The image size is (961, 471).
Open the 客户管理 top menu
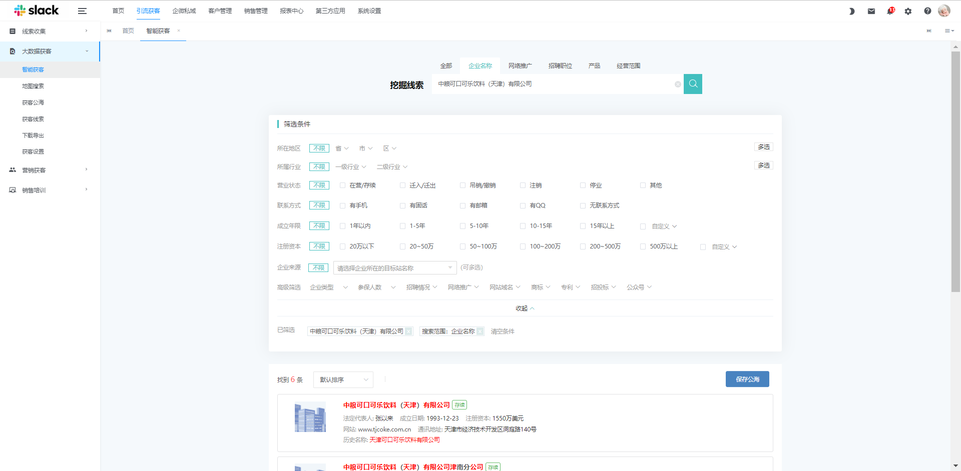(x=220, y=11)
